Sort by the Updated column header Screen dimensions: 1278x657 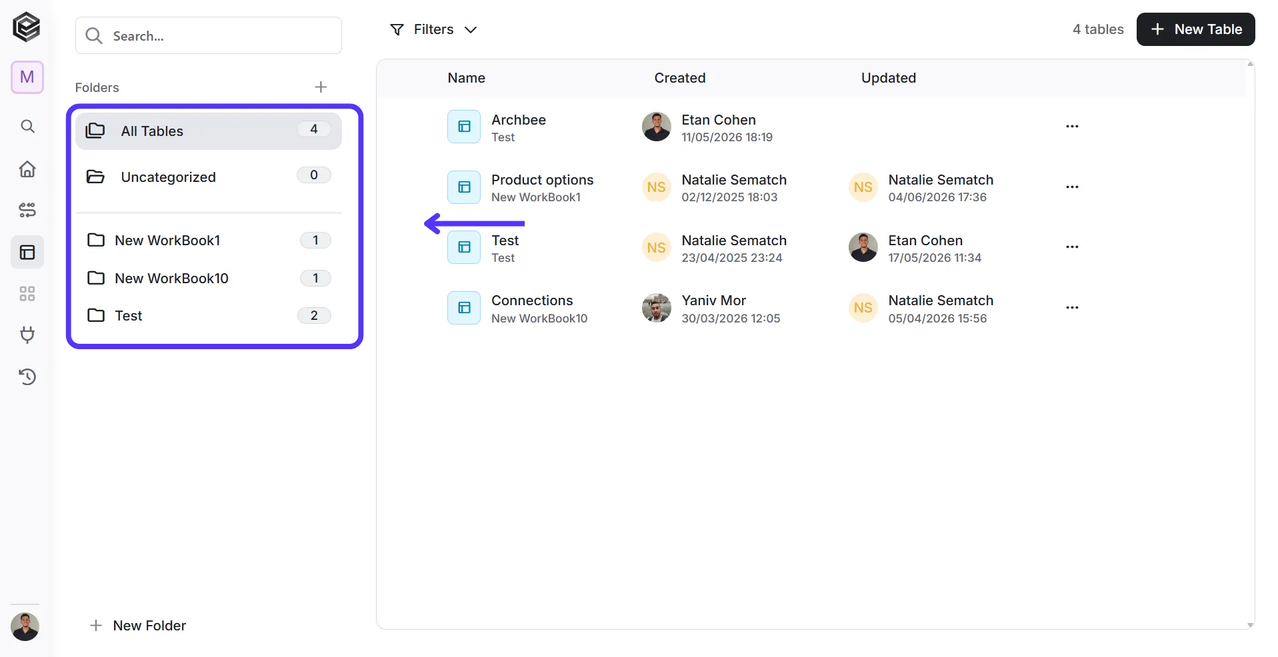pos(889,78)
